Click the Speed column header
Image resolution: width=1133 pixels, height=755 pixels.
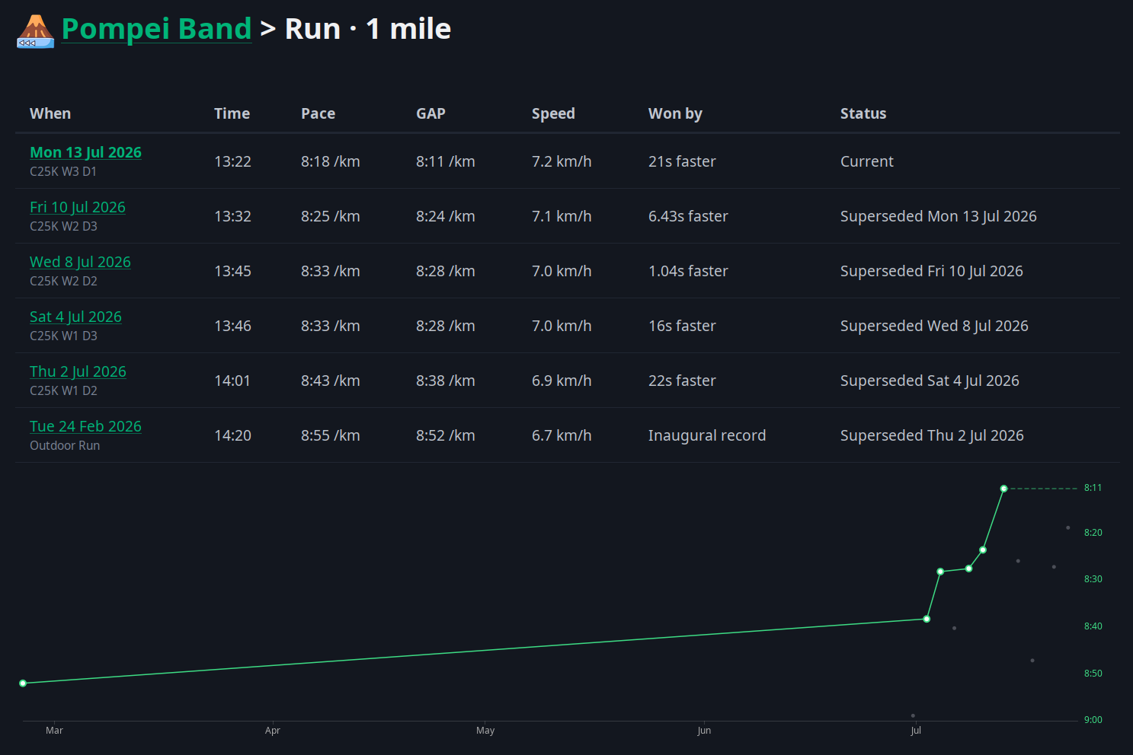click(x=553, y=113)
